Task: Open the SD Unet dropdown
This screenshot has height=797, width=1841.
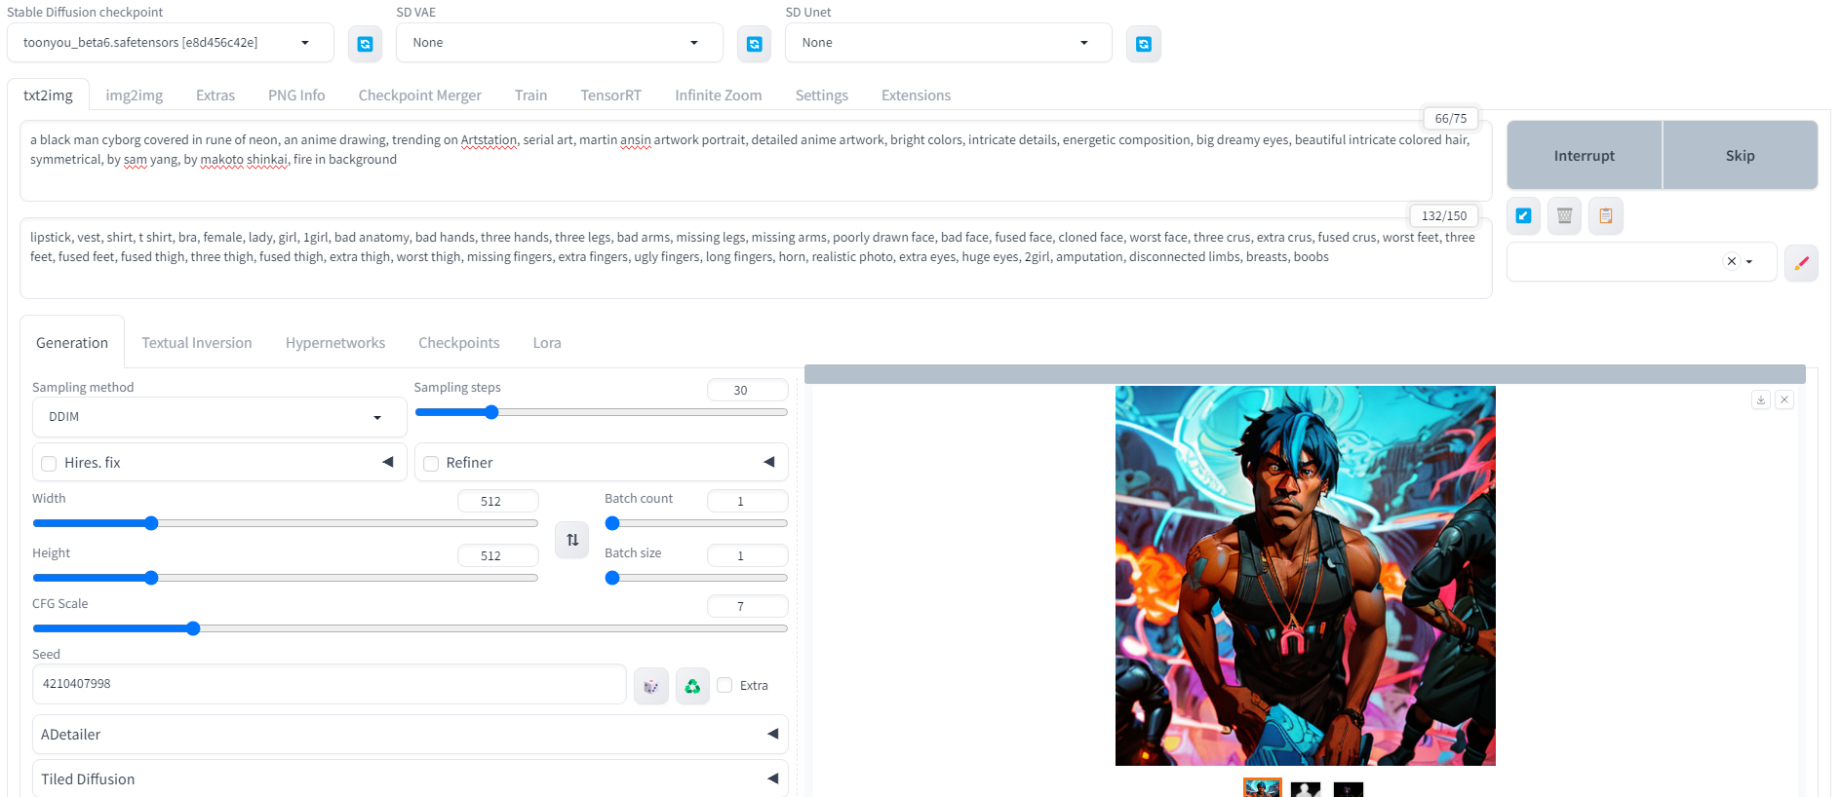Action: click(x=949, y=43)
